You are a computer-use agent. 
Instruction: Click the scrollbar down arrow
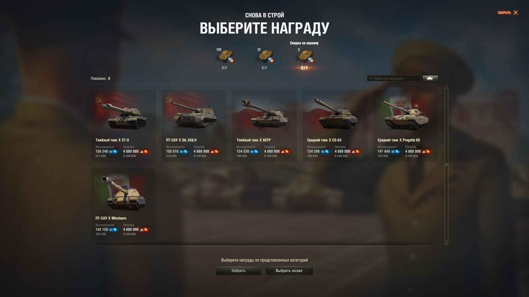tap(446, 243)
